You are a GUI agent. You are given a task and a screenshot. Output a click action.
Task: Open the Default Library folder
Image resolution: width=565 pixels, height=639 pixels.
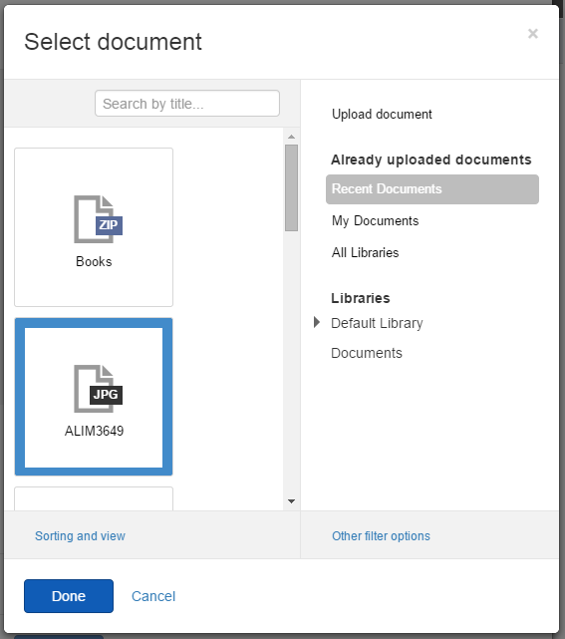tap(377, 323)
